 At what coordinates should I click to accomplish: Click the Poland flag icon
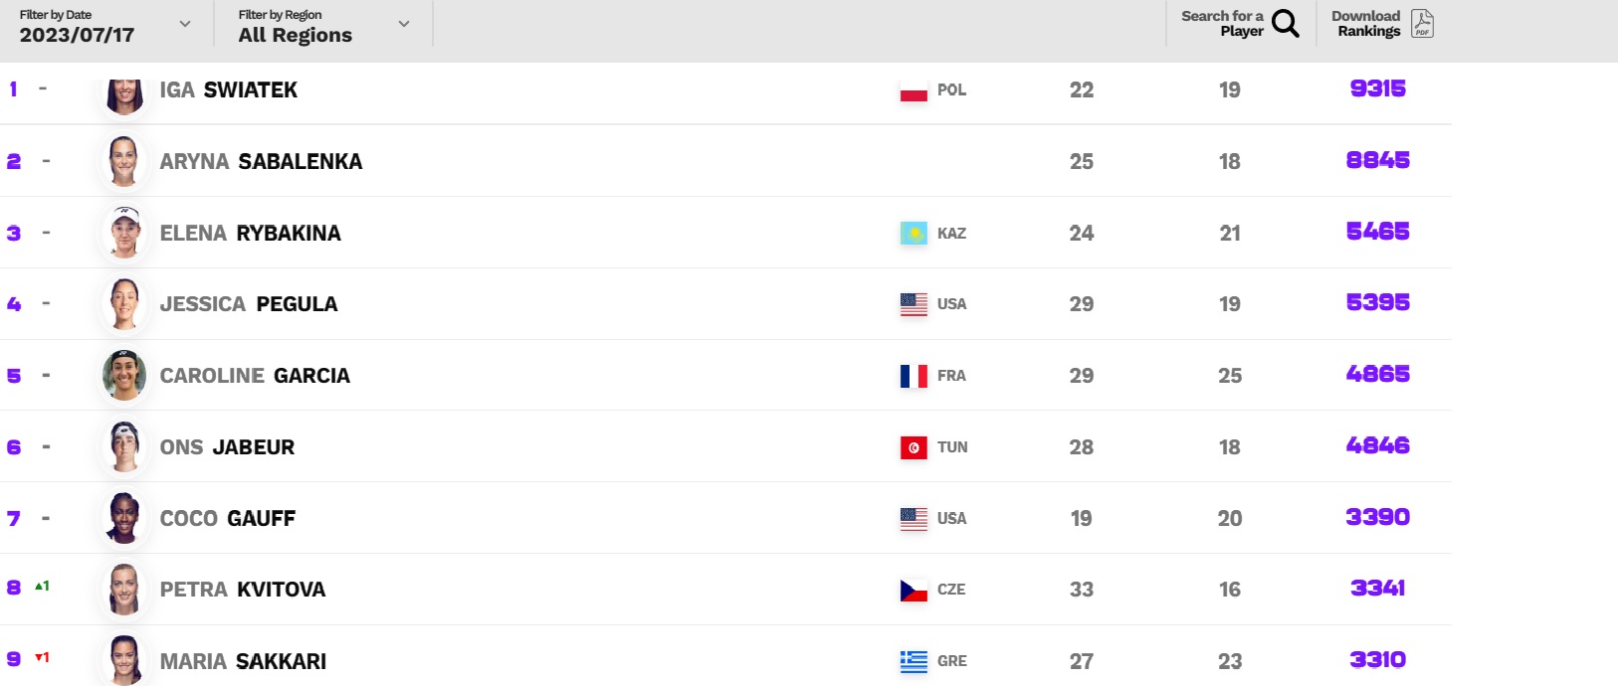(913, 90)
